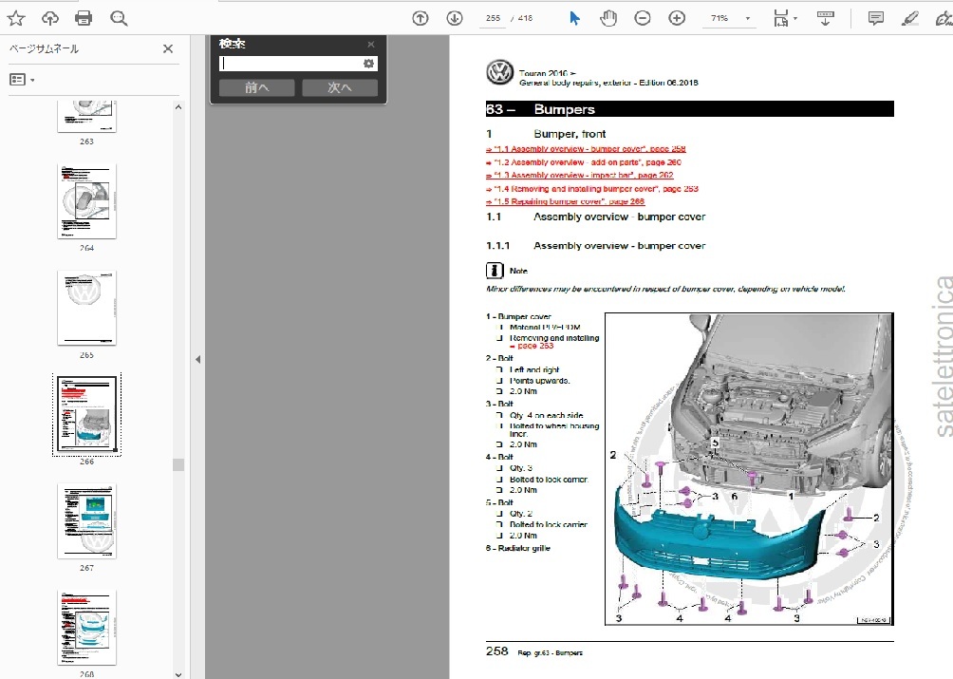Click the page number field showing 255
The width and height of the screenshot is (953, 679).
(493, 18)
